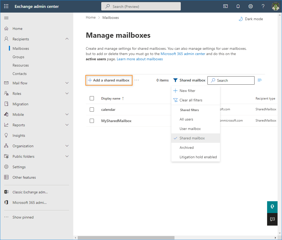Open more actions via the ellipsis icon
Viewport: 282px width, 240px height.
pyautogui.click(x=137, y=80)
